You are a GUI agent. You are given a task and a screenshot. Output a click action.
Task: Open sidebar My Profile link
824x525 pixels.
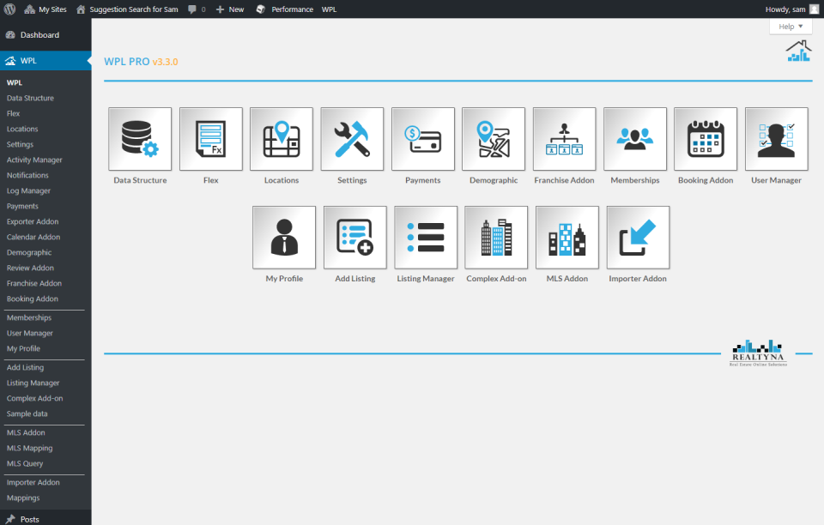coord(23,348)
